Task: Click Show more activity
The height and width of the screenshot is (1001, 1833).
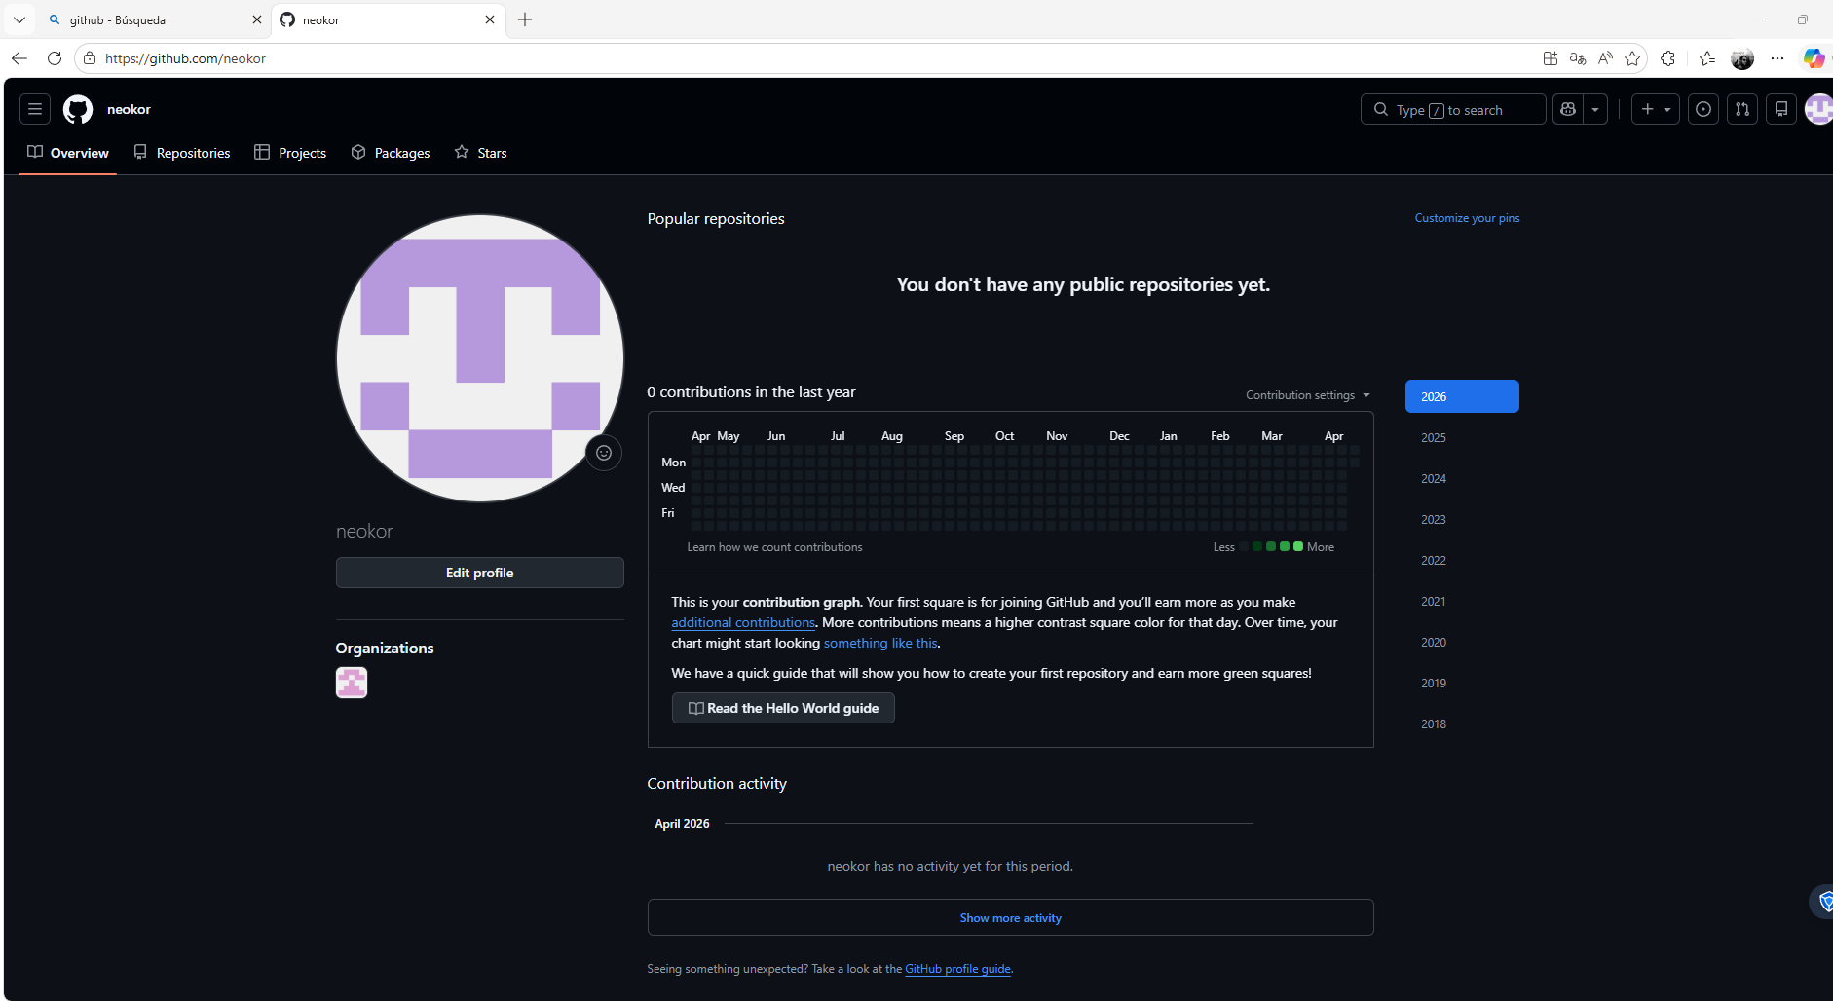Action: pyautogui.click(x=1011, y=917)
